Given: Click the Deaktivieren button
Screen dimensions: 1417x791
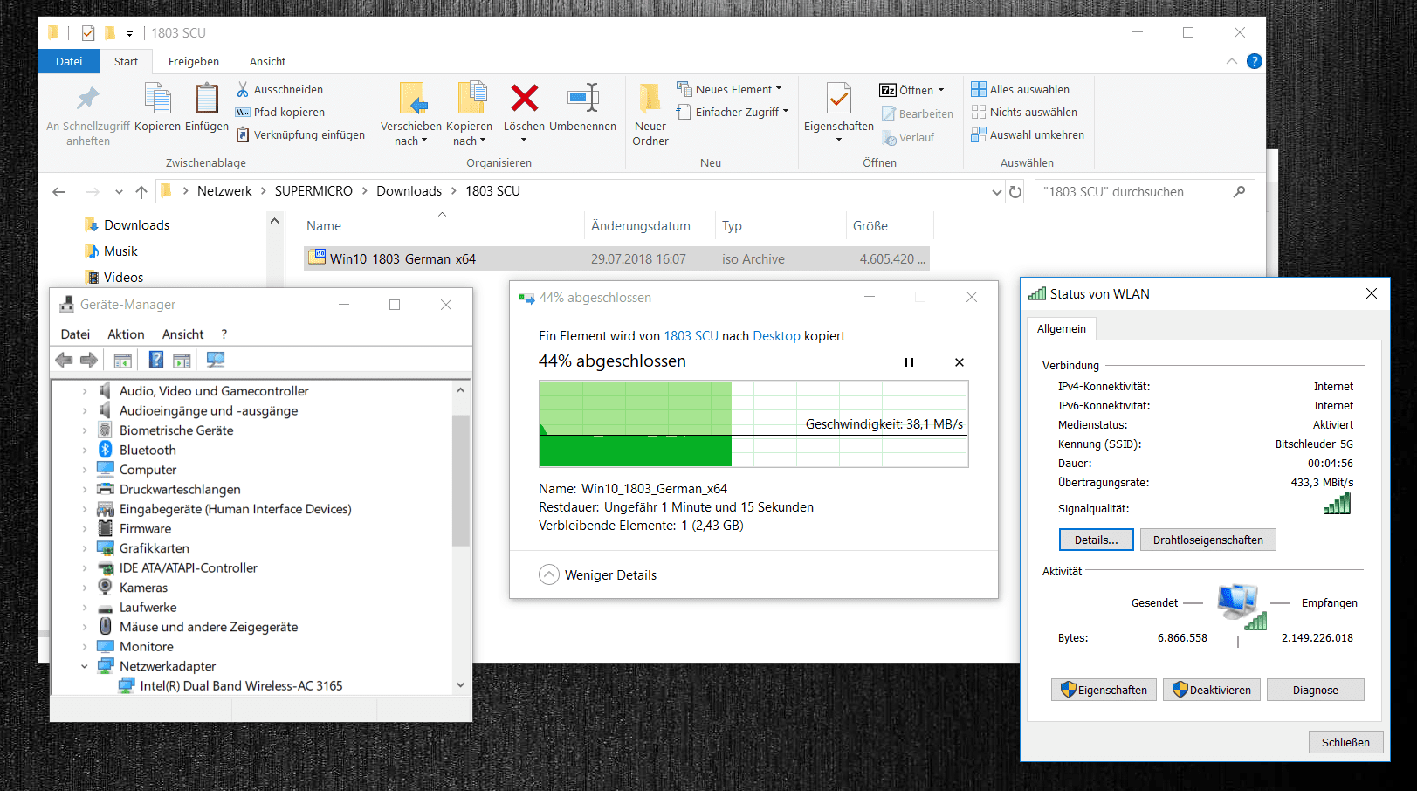Looking at the screenshot, I should click(1212, 690).
